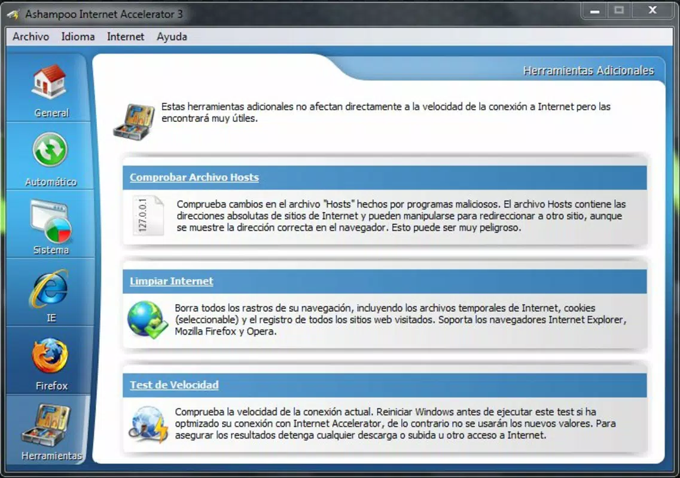Open the Ayuda menu
This screenshot has height=478, width=680.
pyautogui.click(x=172, y=37)
